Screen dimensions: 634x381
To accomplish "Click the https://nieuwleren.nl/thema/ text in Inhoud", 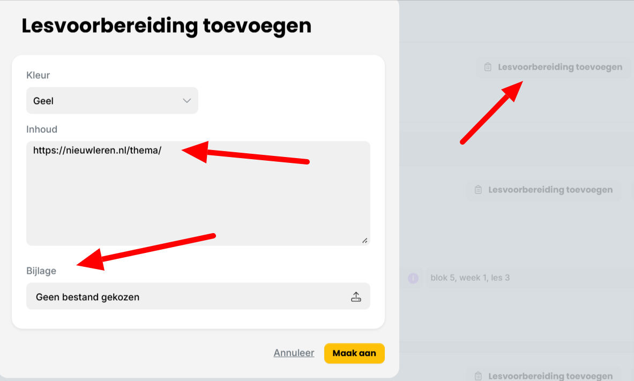I will coord(97,151).
